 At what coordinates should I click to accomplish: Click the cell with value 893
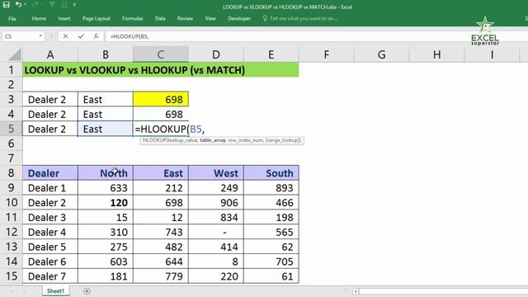[271, 187]
